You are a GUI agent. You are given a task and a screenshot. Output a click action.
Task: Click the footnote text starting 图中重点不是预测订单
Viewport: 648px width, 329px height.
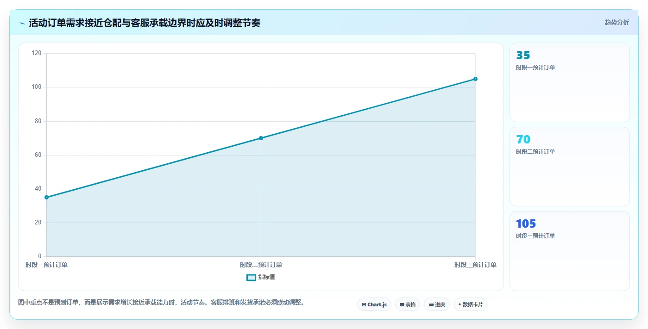[x=161, y=303]
